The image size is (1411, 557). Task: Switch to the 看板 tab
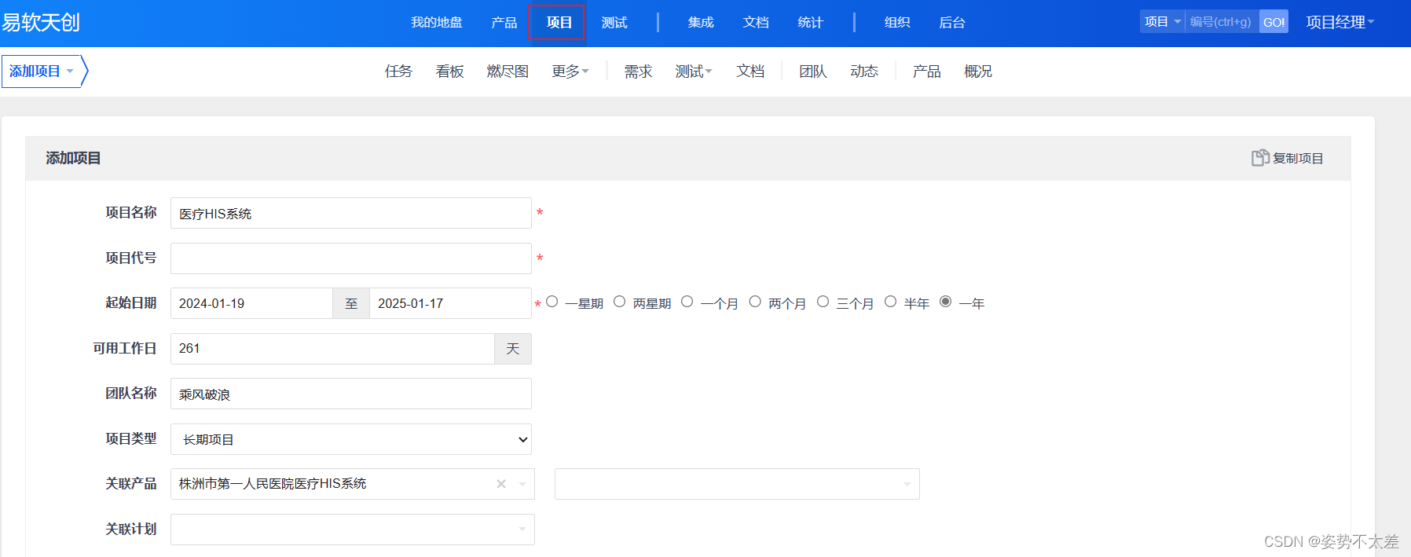click(x=450, y=71)
